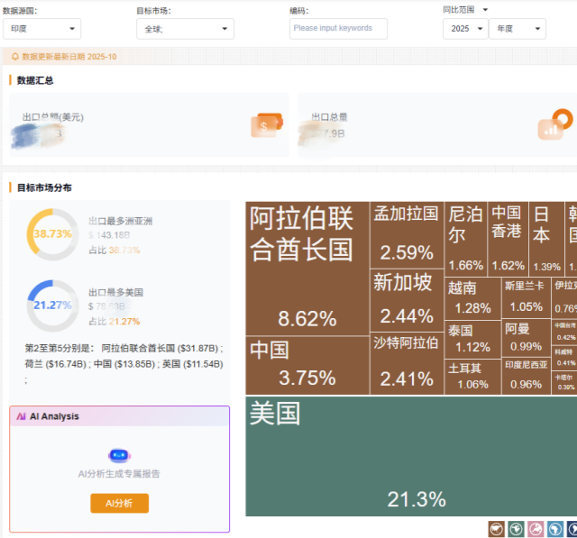
Task: Click the 占比 38.73% text
Action: [x=114, y=251]
